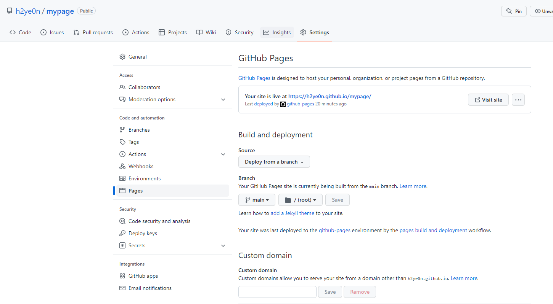The image size is (553, 304).
Task: Open the Deploy from a branch dropdown
Action: 274,162
